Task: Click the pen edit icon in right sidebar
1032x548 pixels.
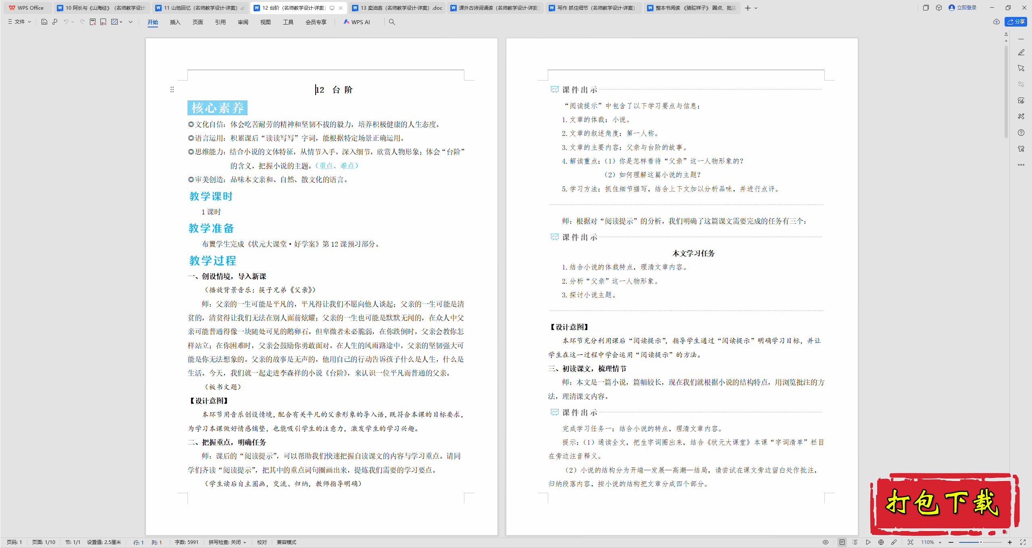Action: click(x=1021, y=52)
